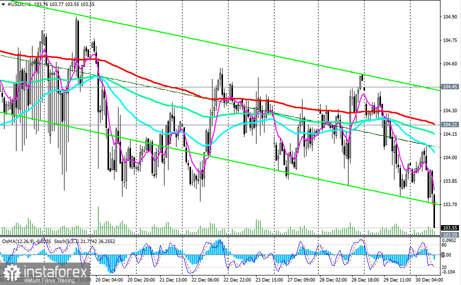This screenshot has width=461, height=285.
Task: Click the -0.104 indicator scale value
Action: point(449,272)
